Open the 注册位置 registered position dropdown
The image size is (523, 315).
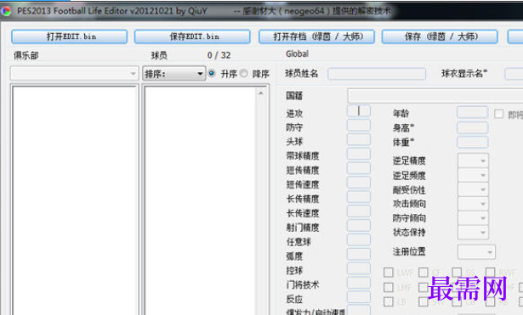[476, 252]
